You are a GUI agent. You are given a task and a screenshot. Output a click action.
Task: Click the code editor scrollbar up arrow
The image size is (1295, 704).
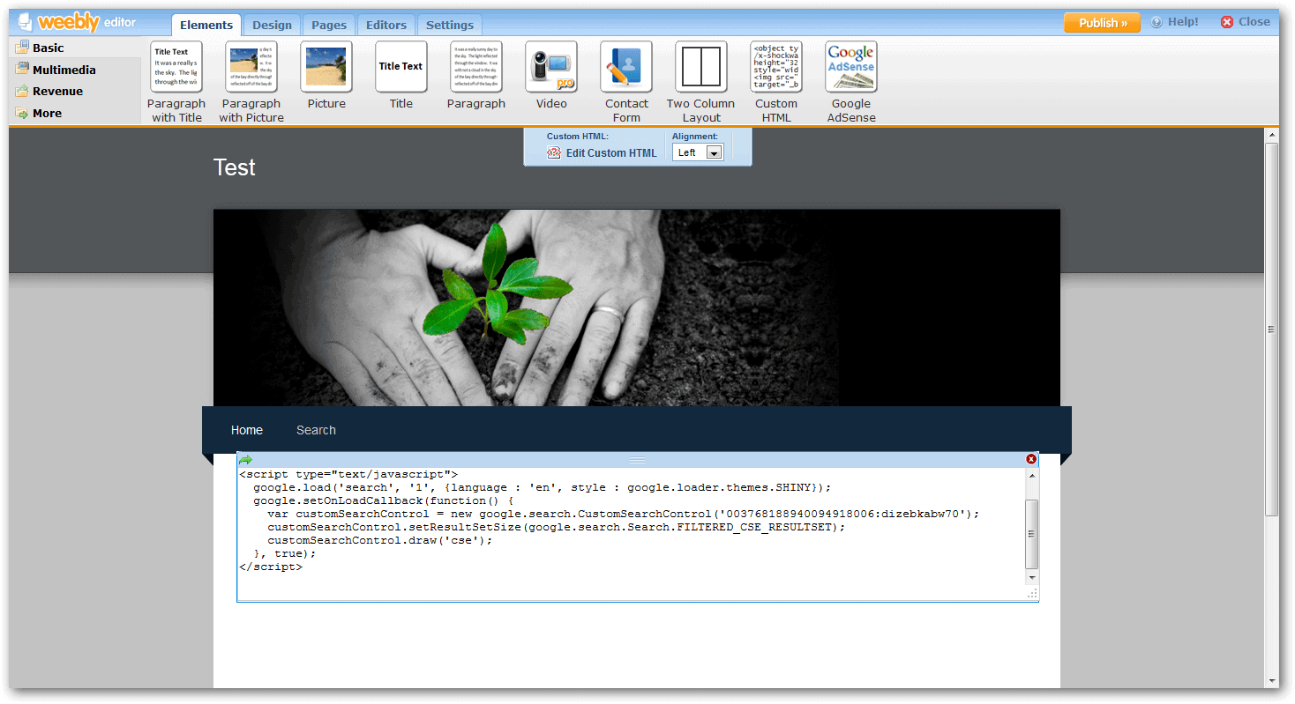(1031, 475)
